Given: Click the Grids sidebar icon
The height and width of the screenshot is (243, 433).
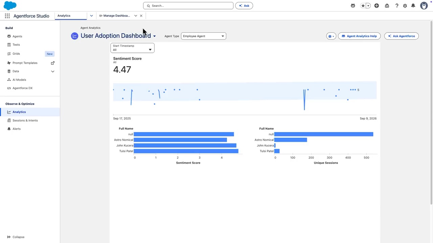Looking at the screenshot, I should coord(9,54).
